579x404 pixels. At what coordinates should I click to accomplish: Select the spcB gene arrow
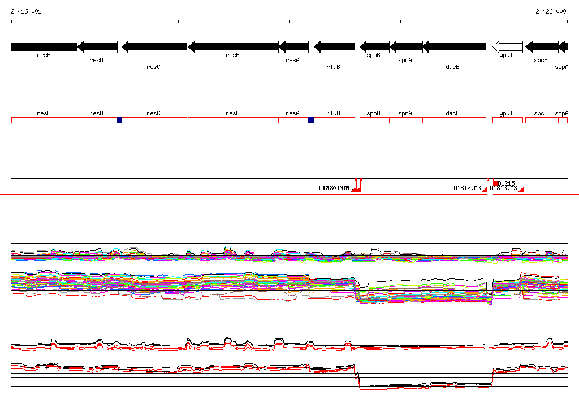click(542, 46)
